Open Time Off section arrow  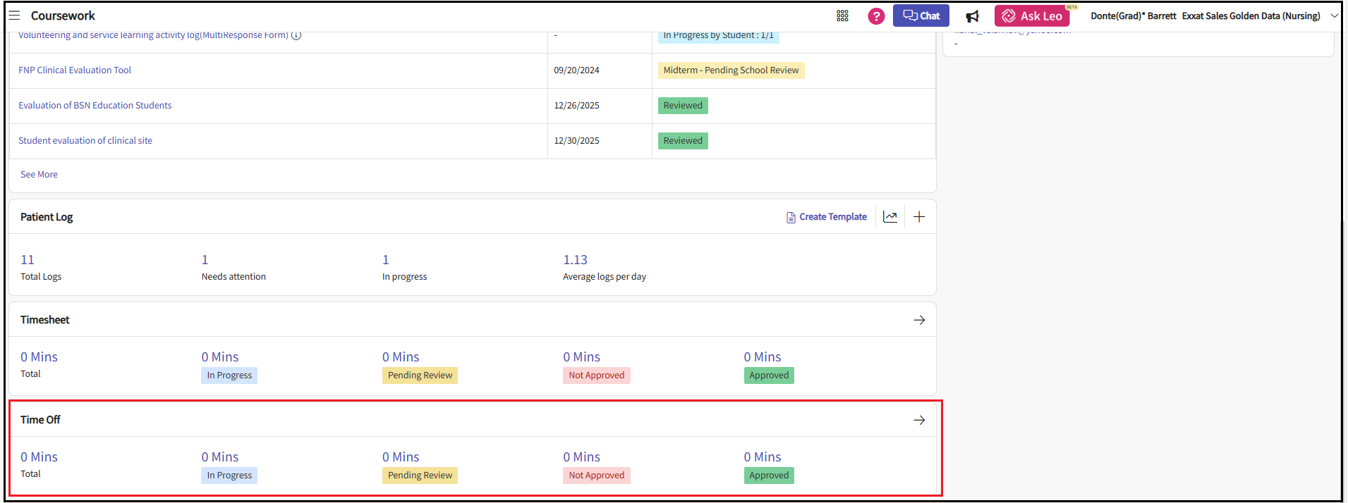point(919,420)
